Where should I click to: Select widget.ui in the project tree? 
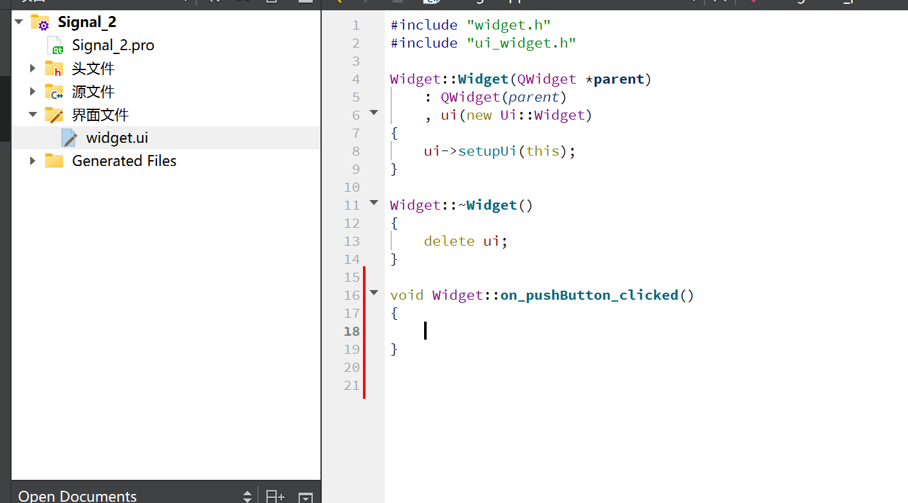[117, 138]
